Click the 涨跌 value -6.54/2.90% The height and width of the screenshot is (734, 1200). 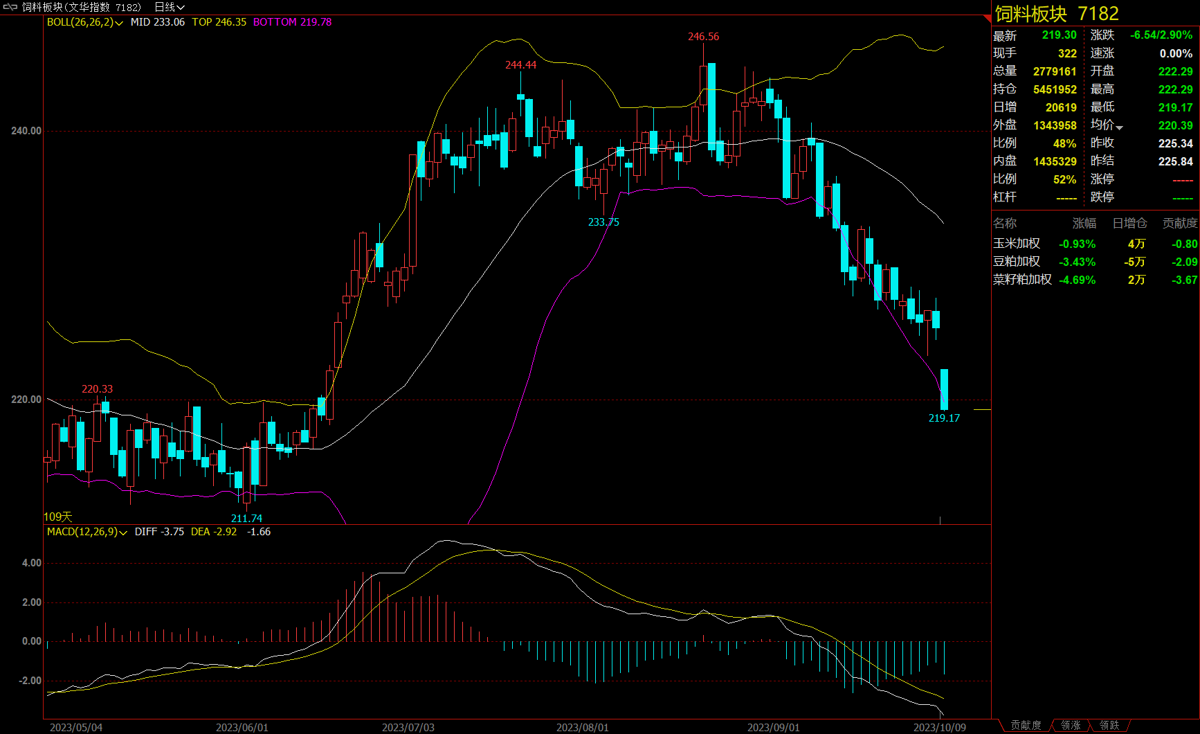tap(1161, 35)
